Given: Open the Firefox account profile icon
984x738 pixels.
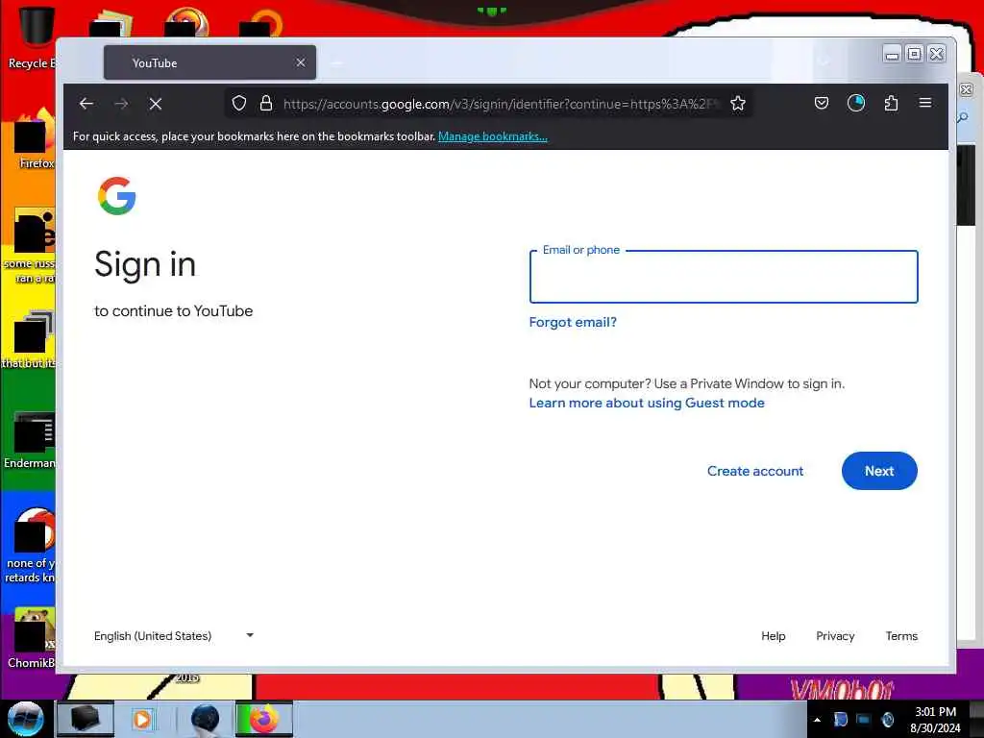Looking at the screenshot, I should tap(856, 103).
